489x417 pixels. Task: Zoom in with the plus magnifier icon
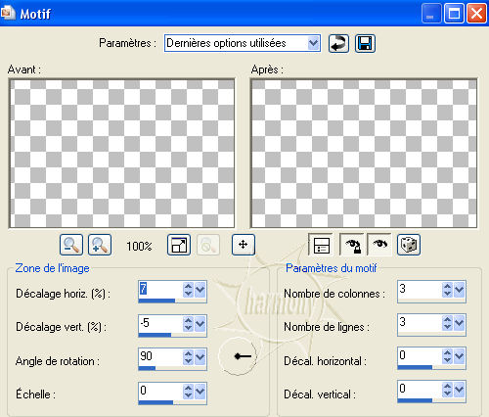click(x=100, y=245)
